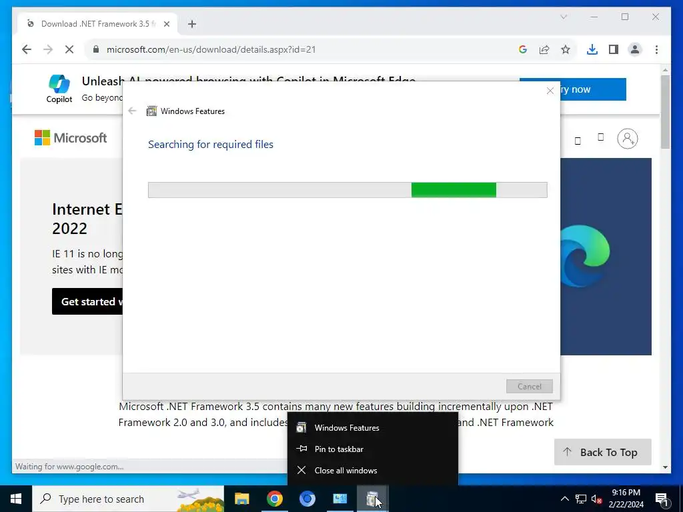683x512 pixels.
Task: Click Chrome's back navigation arrow
Action: (27, 49)
